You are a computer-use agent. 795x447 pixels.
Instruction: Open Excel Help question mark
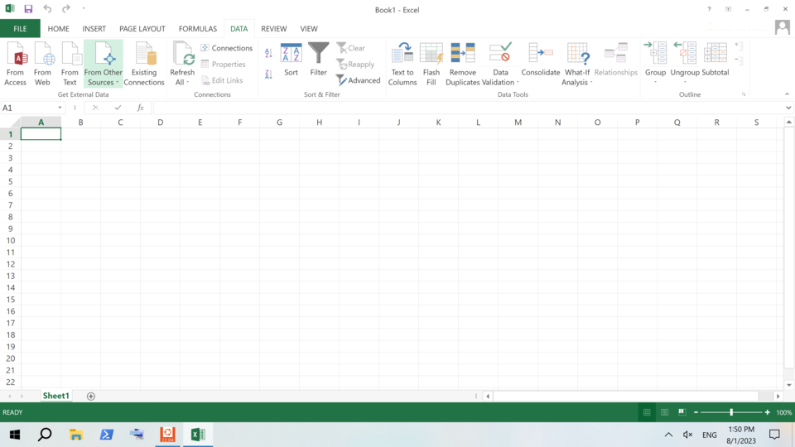[x=710, y=9]
